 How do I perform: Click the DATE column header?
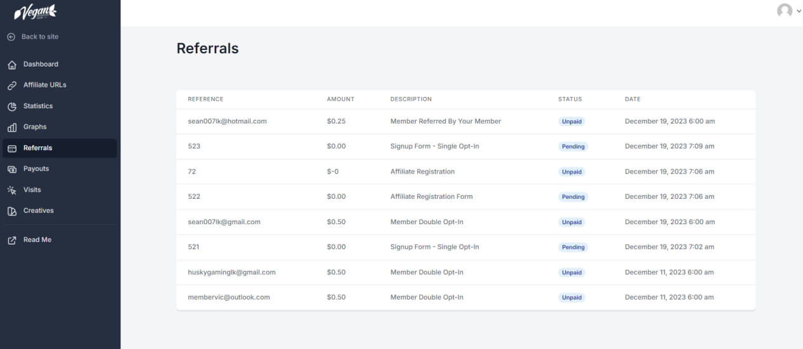coord(632,99)
